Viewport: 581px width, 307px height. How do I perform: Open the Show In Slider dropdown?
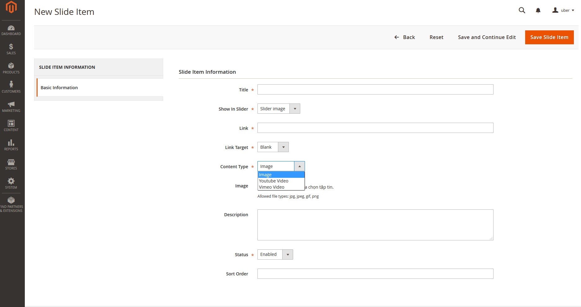(x=279, y=109)
